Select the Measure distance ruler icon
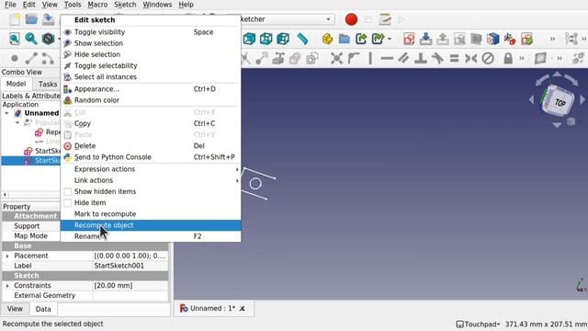588x331 pixels. pyautogui.click(x=302, y=39)
